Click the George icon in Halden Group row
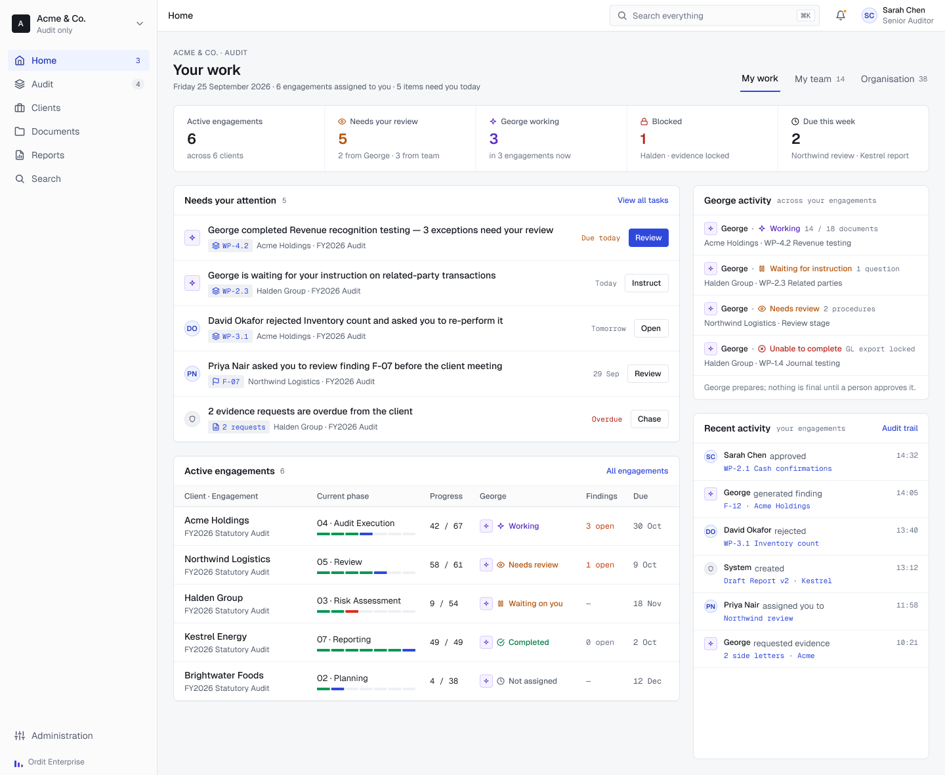The width and height of the screenshot is (945, 775). [486, 604]
